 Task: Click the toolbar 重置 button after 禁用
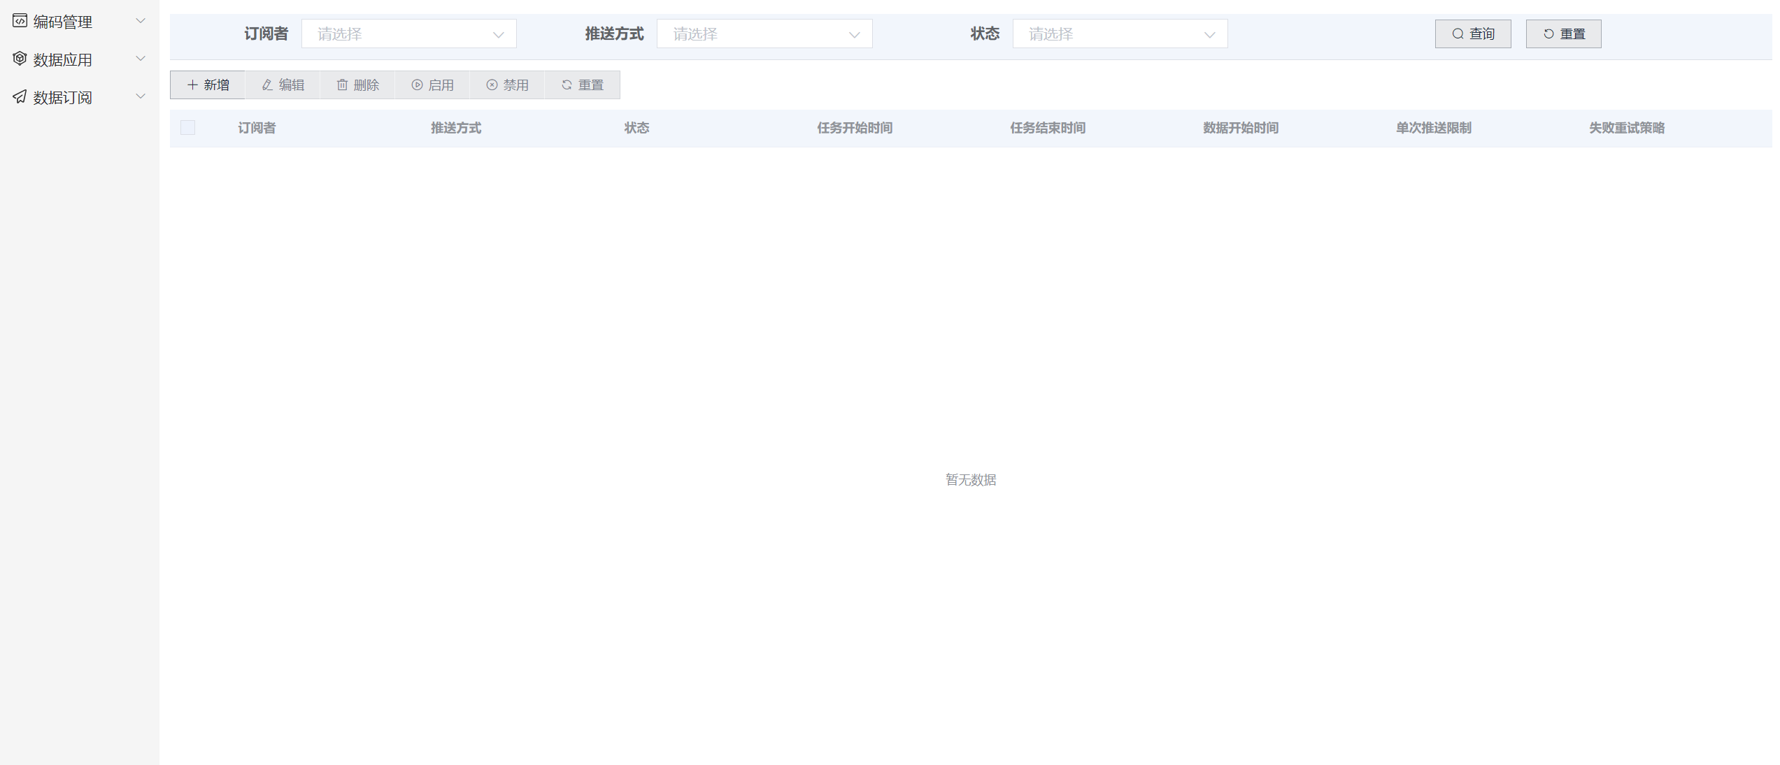coord(582,85)
